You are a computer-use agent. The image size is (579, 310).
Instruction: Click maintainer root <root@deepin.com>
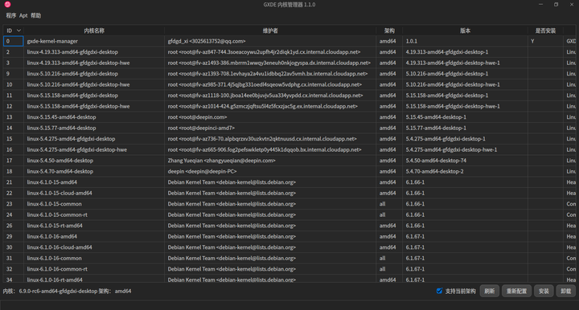pyautogui.click(x=197, y=117)
